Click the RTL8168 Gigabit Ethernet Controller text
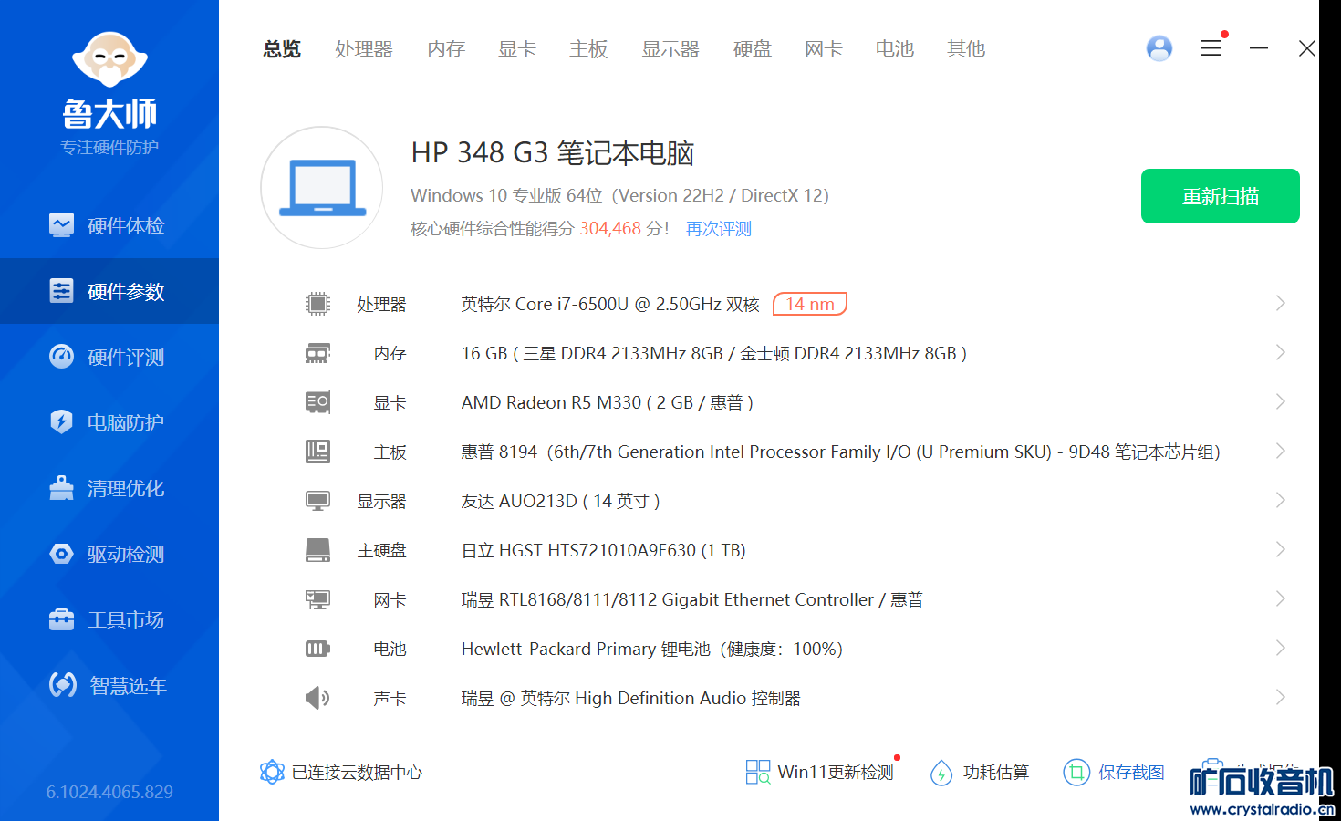This screenshot has height=821, width=1341. coord(692,599)
